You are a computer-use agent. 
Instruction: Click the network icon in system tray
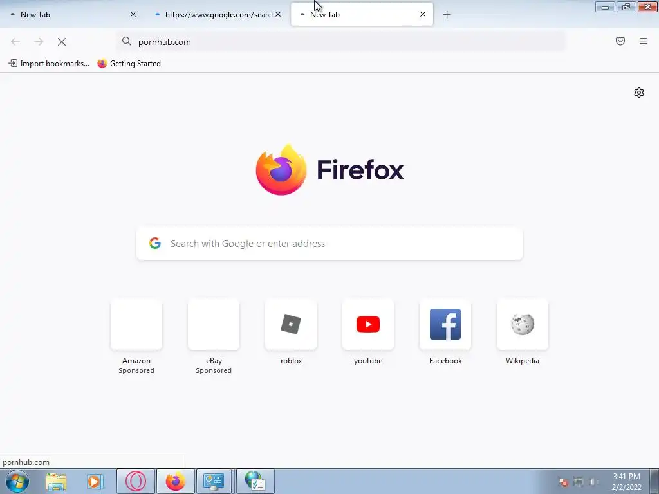tap(579, 482)
